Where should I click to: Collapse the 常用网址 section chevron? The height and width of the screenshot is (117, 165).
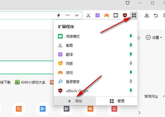click(x=164, y=96)
